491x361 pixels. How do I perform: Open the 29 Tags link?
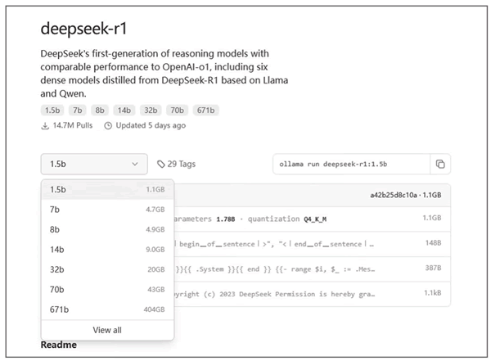176,164
